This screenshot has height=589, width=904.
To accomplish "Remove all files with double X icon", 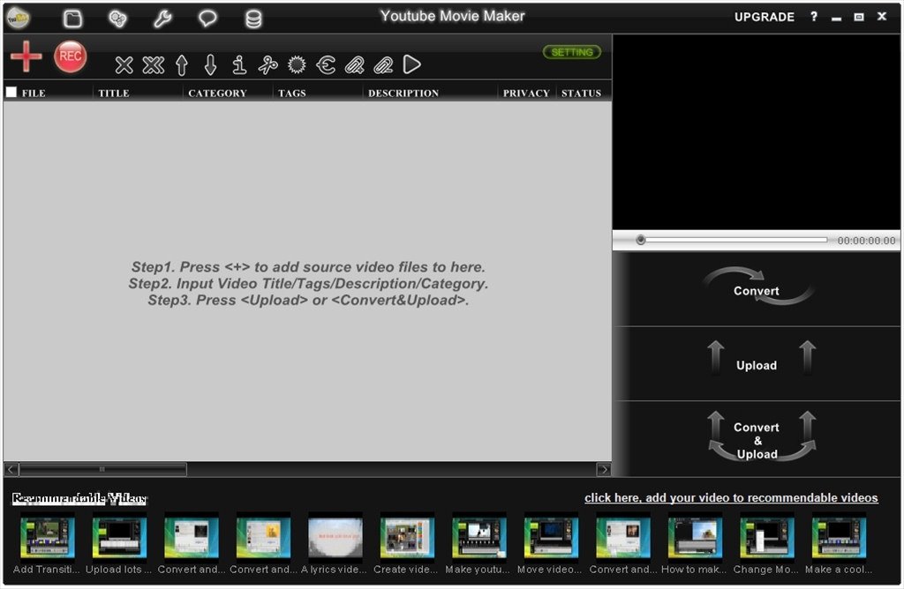I will (x=154, y=65).
